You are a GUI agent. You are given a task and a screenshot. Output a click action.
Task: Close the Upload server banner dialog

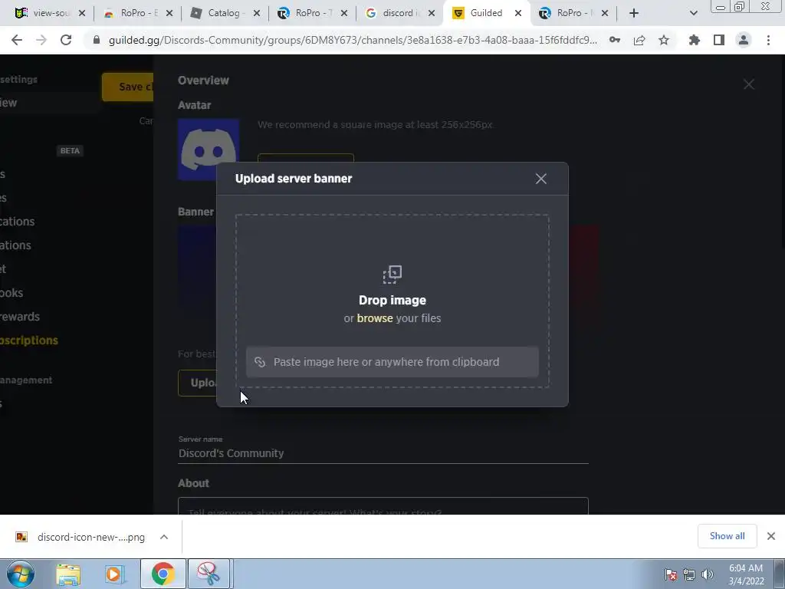540,179
